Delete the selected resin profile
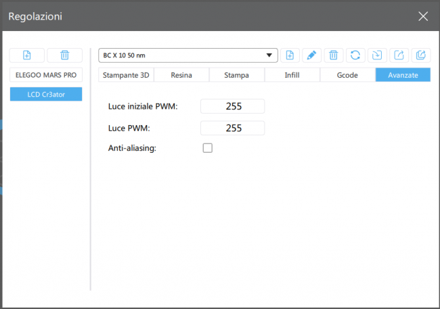This screenshot has height=309, width=440. point(333,55)
